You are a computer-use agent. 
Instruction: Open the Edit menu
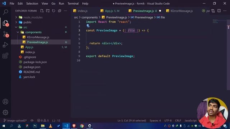[20, 4]
